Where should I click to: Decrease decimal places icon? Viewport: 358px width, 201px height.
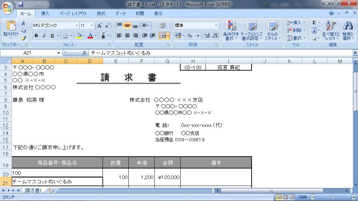[215, 36]
